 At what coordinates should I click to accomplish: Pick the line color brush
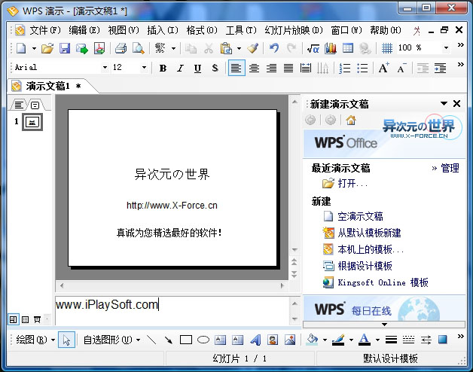click(338, 340)
